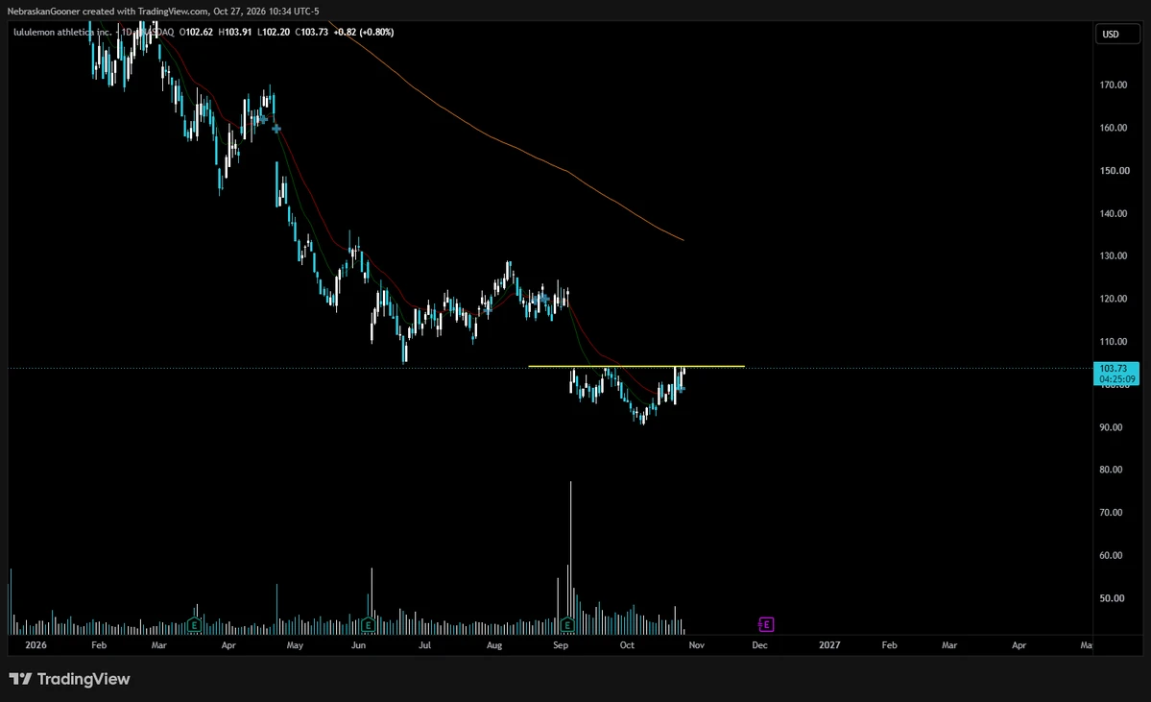The height and width of the screenshot is (702, 1151).
Task: Select the blue plus marker near 160.00
Action: tap(276, 129)
